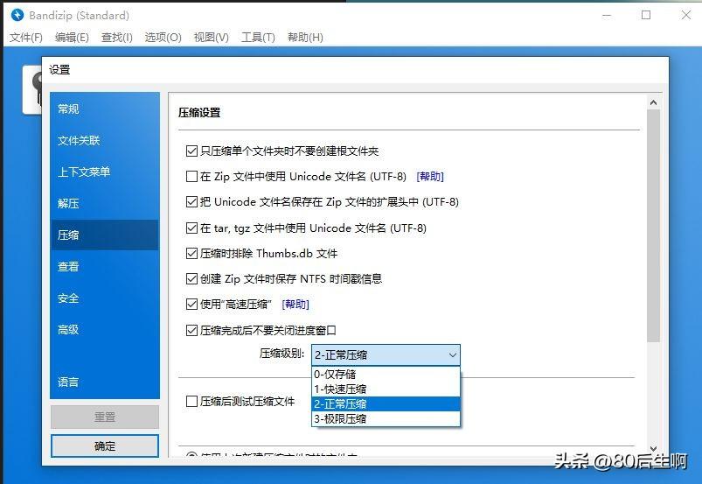
Task: Choose 0-仅存储 from compression level list
Action: point(386,375)
